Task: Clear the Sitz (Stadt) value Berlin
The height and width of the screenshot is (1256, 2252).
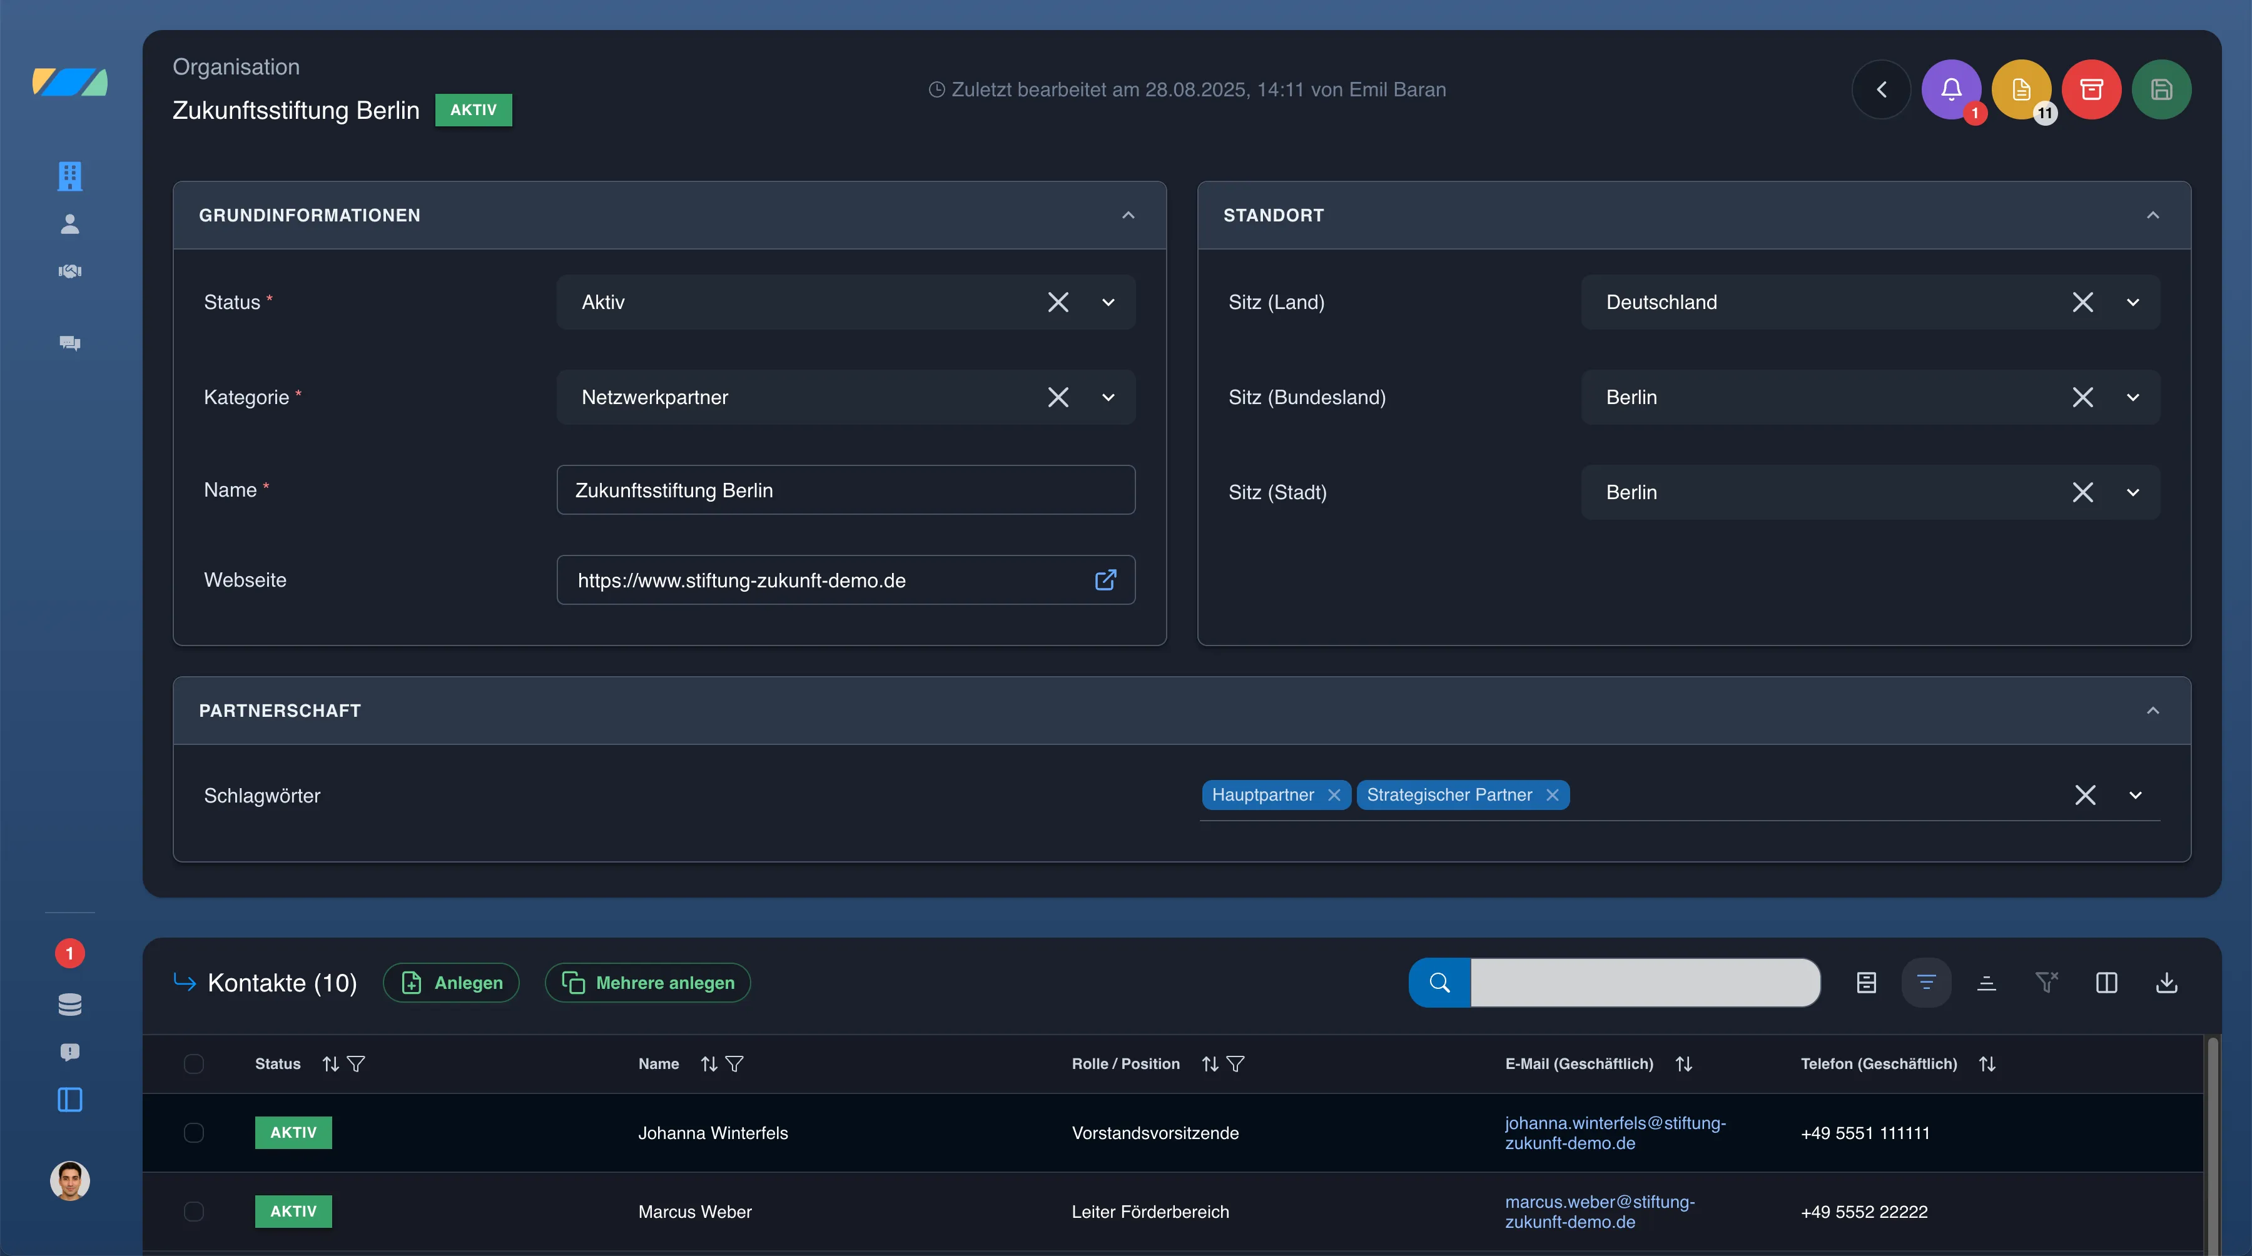Action: [x=2082, y=493]
